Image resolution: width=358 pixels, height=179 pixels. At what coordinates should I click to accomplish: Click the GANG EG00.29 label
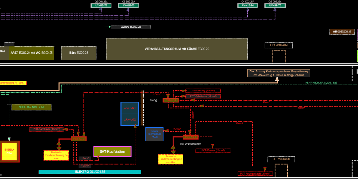131,27
